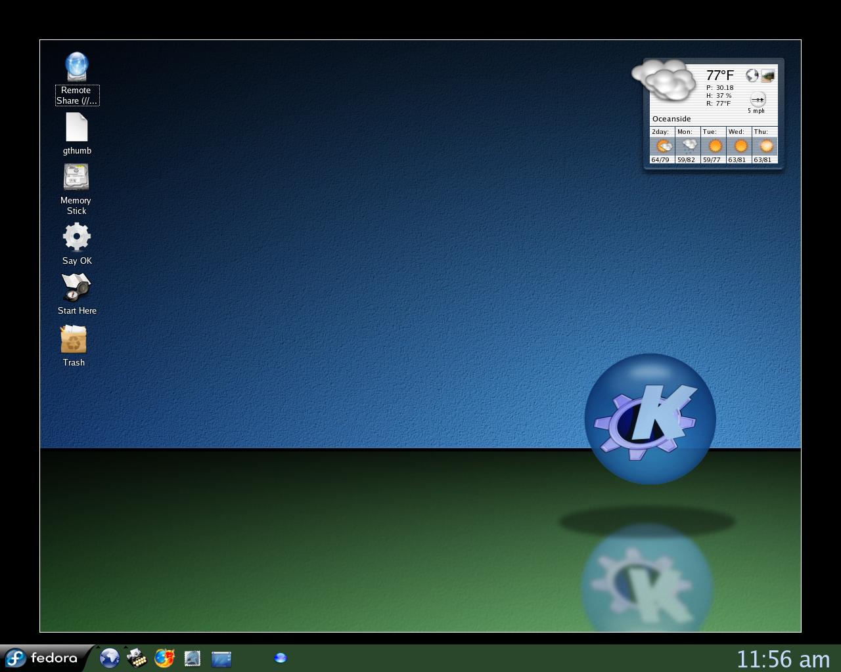
Task: Click the Wed sunny forecast icon
Action: click(740, 146)
